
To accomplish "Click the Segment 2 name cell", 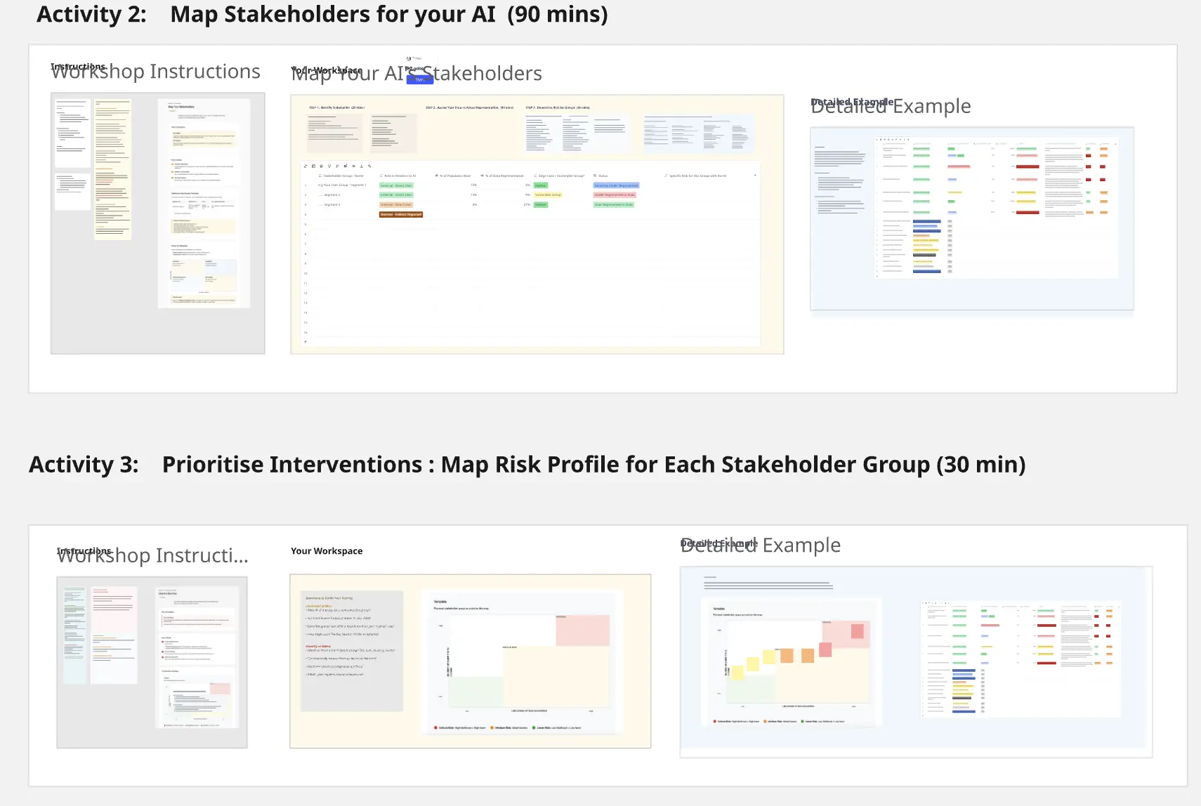I will [329, 195].
